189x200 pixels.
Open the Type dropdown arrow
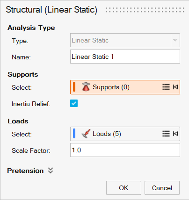pos(175,40)
